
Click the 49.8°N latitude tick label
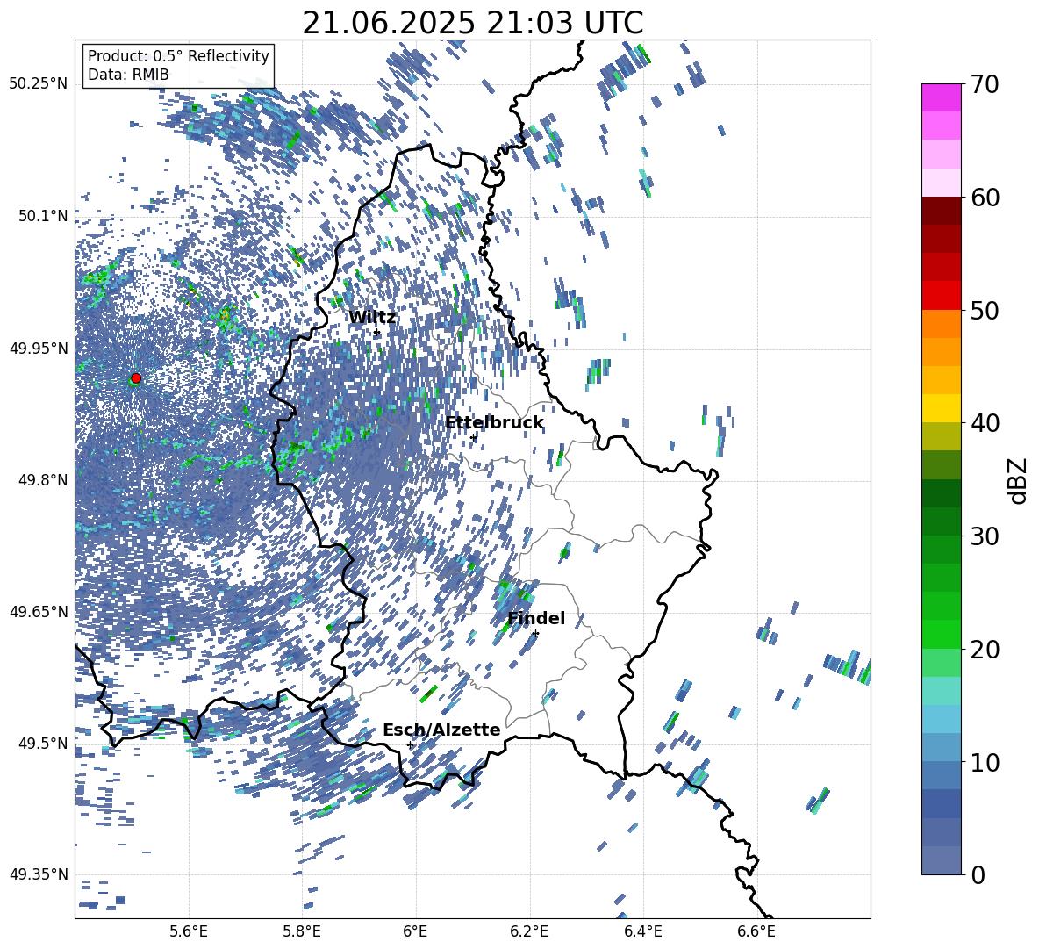tap(44, 480)
